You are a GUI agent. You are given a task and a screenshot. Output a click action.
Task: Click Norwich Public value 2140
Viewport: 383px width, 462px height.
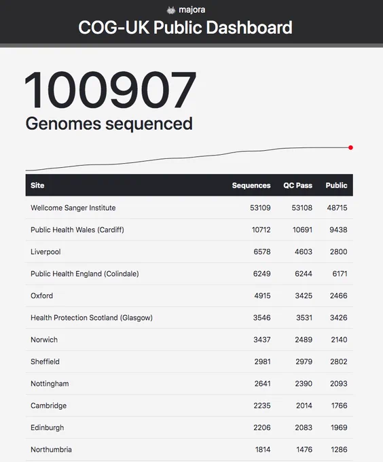[339, 340]
